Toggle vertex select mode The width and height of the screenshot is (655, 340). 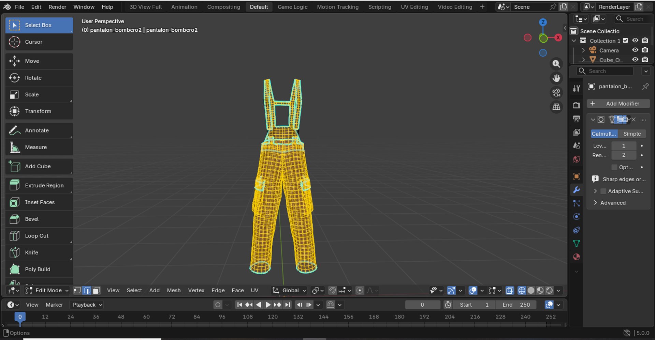[x=77, y=290]
